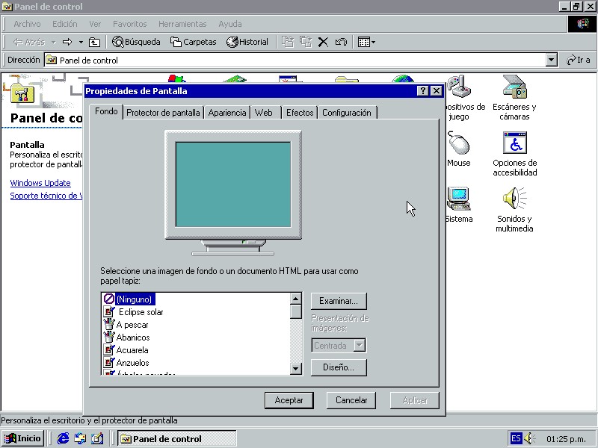Open the Ver menu
Viewport: 598px width, 448px height.
coord(95,24)
